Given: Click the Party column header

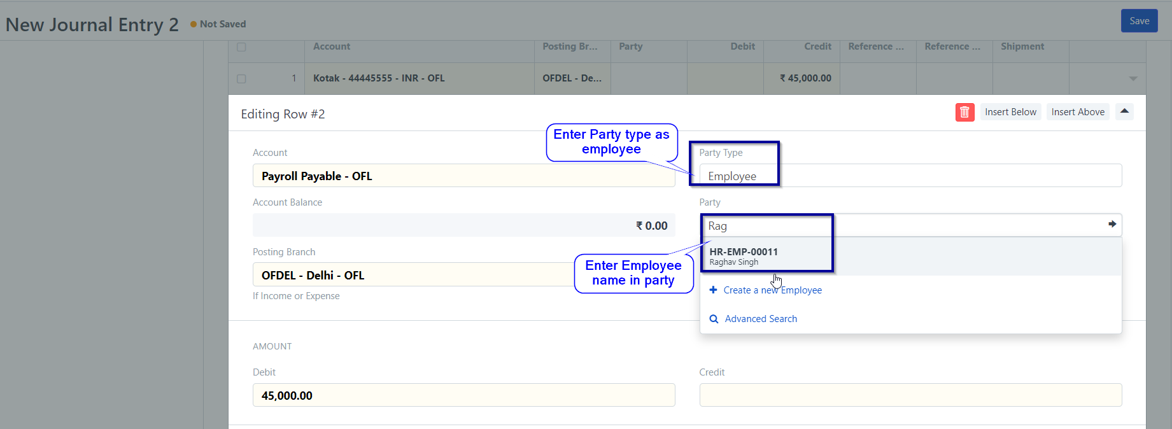Looking at the screenshot, I should click(631, 46).
